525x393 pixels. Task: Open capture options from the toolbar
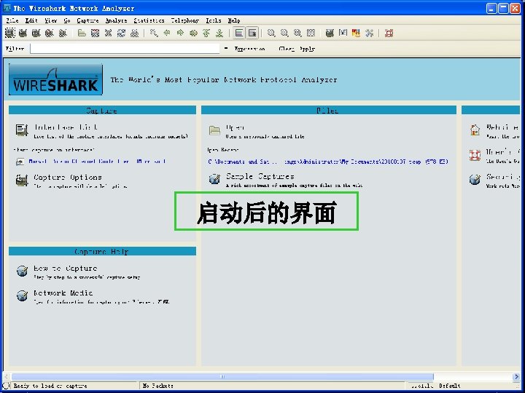click(23, 33)
